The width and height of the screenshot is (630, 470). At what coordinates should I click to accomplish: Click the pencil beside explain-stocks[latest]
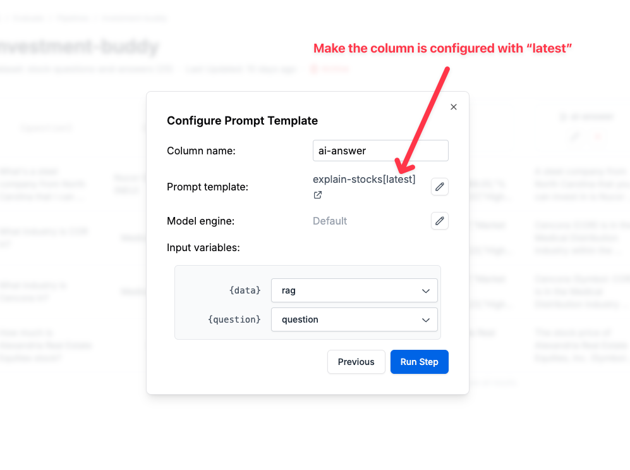pos(440,187)
